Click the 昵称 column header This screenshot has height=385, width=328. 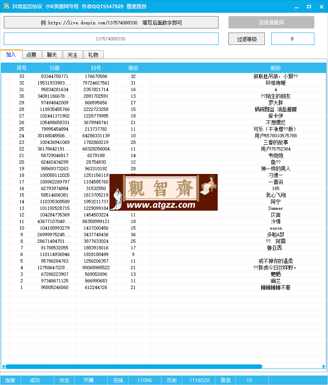tap(276, 68)
